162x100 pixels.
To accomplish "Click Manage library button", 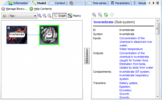I will tap(14, 9).
